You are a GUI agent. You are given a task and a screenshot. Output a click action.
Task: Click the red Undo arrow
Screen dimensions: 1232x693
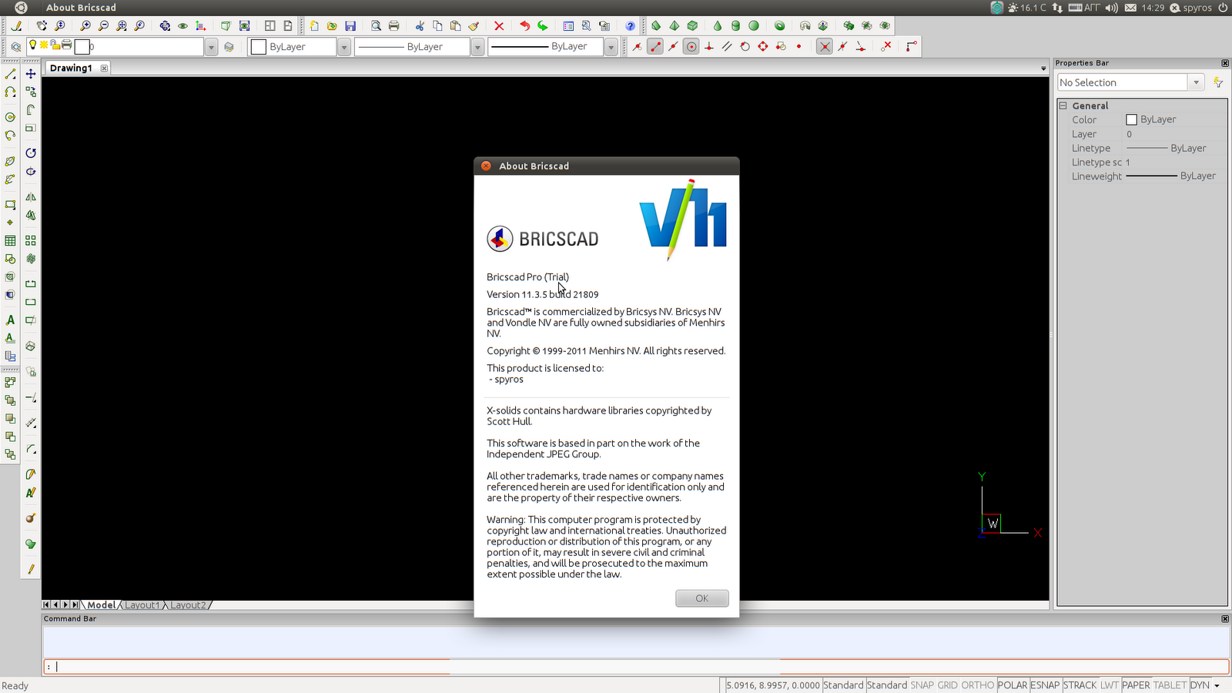[524, 25]
